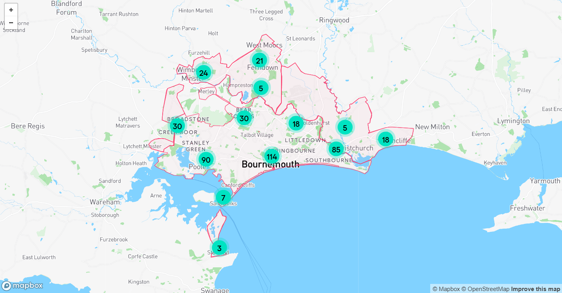
Task: Open the 3 cluster near Studland
Action: (219, 248)
